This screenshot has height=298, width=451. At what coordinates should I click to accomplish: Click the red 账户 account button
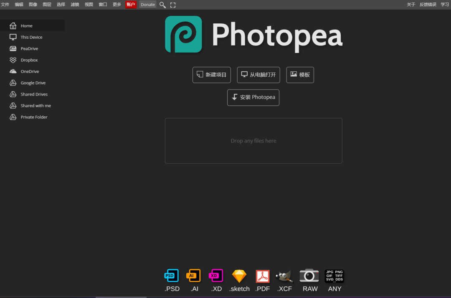(x=131, y=5)
